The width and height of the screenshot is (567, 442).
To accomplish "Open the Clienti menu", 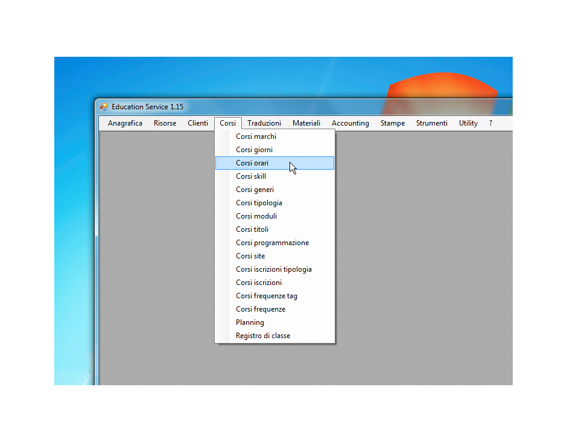I will coord(198,123).
